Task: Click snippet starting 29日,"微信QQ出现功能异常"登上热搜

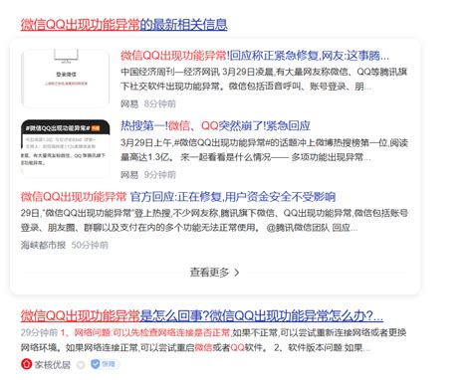Action: (214, 220)
